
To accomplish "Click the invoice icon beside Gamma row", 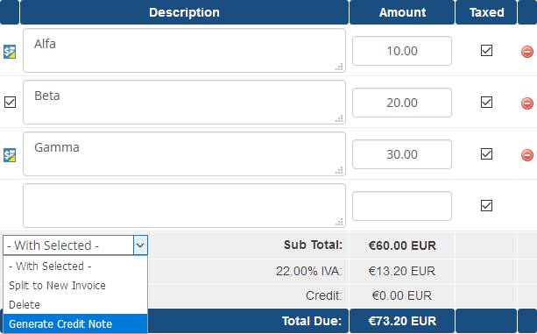I will (x=10, y=155).
